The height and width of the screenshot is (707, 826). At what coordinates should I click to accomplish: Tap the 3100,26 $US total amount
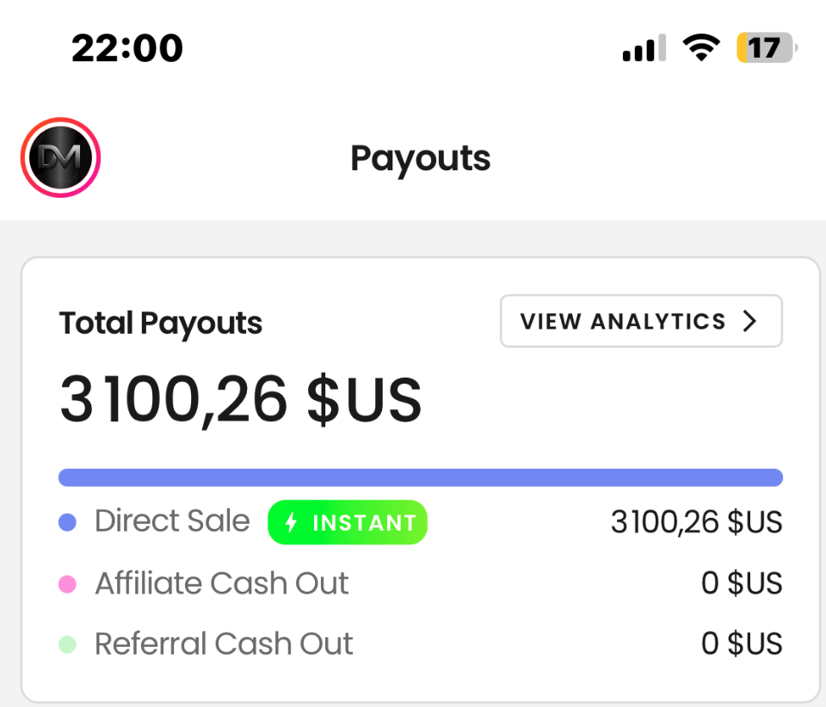[x=241, y=399]
